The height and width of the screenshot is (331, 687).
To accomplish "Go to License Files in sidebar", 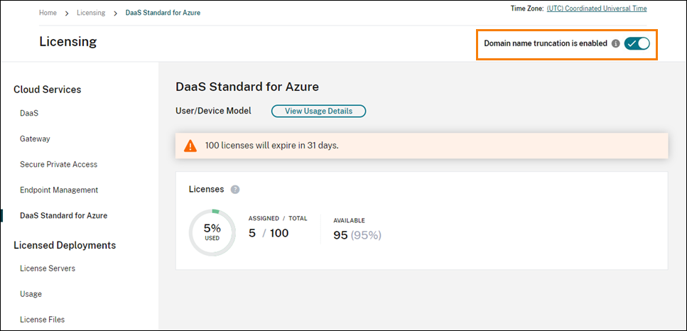I will click(43, 320).
